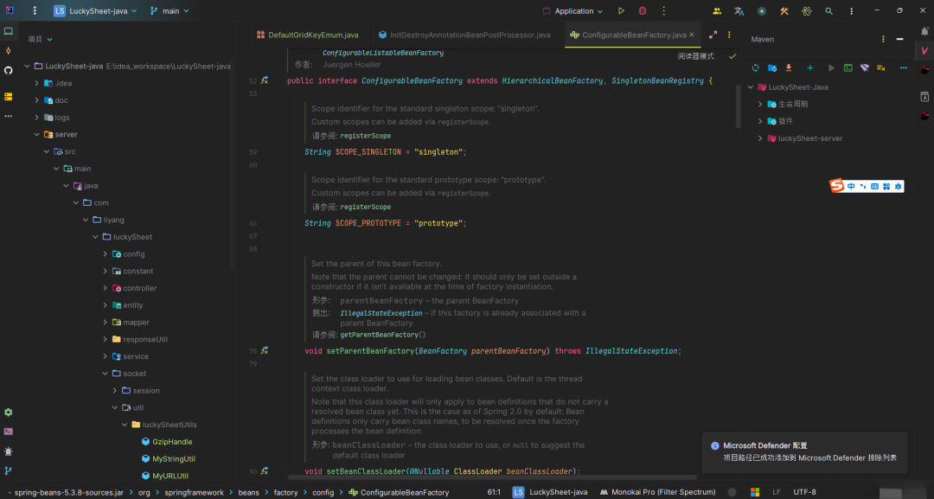Reload all Maven projects
Image resolution: width=934 pixels, height=499 pixels.
coord(755,67)
